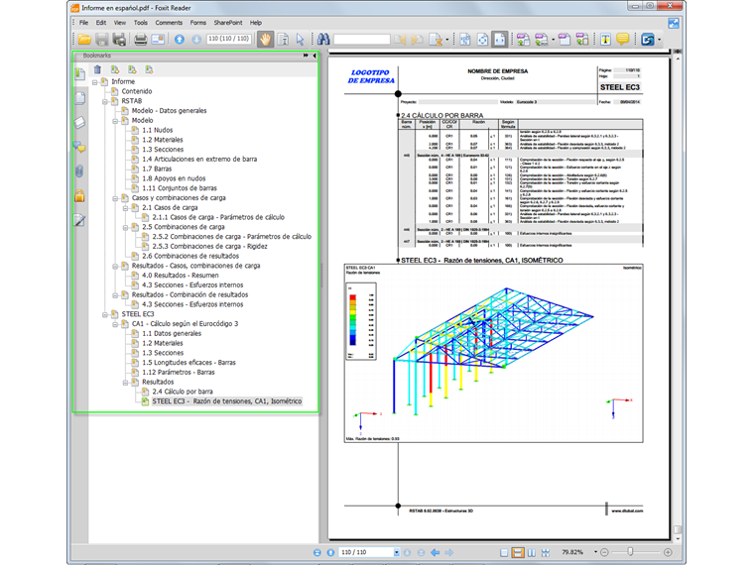Open the Edit menu

(100, 23)
